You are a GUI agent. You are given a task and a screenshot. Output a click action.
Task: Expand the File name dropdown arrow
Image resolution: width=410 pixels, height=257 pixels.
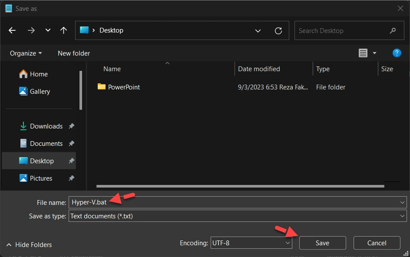(x=402, y=202)
